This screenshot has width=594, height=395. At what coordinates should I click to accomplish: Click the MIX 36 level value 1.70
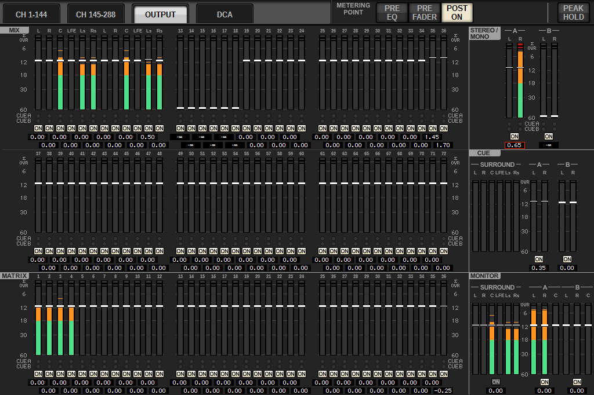[x=443, y=145]
